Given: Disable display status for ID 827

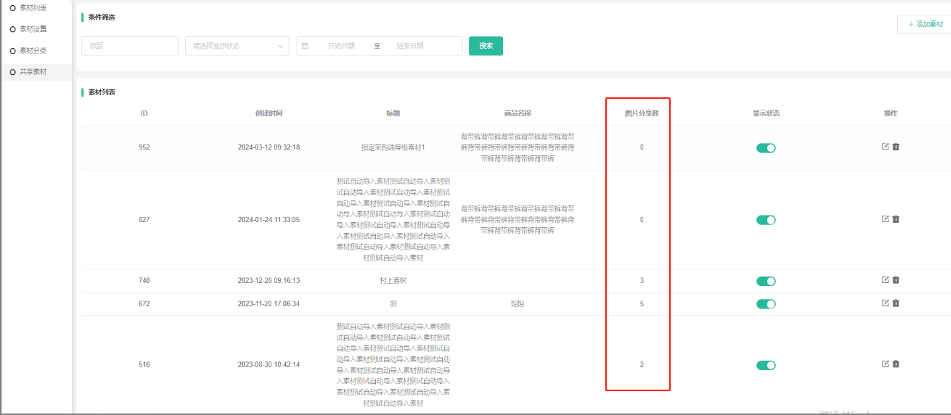Looking at the screenshot, I should pos(766,220).
